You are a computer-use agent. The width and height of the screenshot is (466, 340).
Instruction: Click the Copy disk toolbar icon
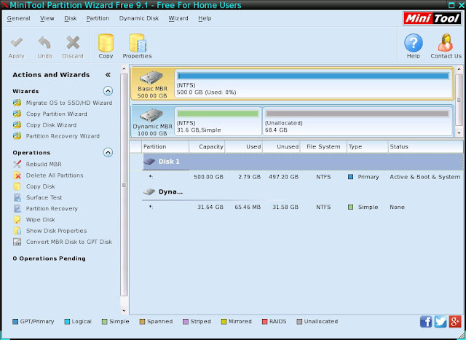[106, 43]
